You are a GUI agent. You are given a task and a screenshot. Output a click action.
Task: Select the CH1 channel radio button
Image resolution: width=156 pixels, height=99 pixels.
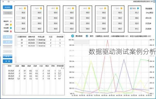pos(131,9)
